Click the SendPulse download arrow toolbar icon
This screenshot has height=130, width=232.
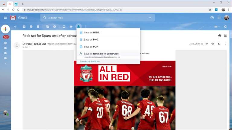[79, 26]
